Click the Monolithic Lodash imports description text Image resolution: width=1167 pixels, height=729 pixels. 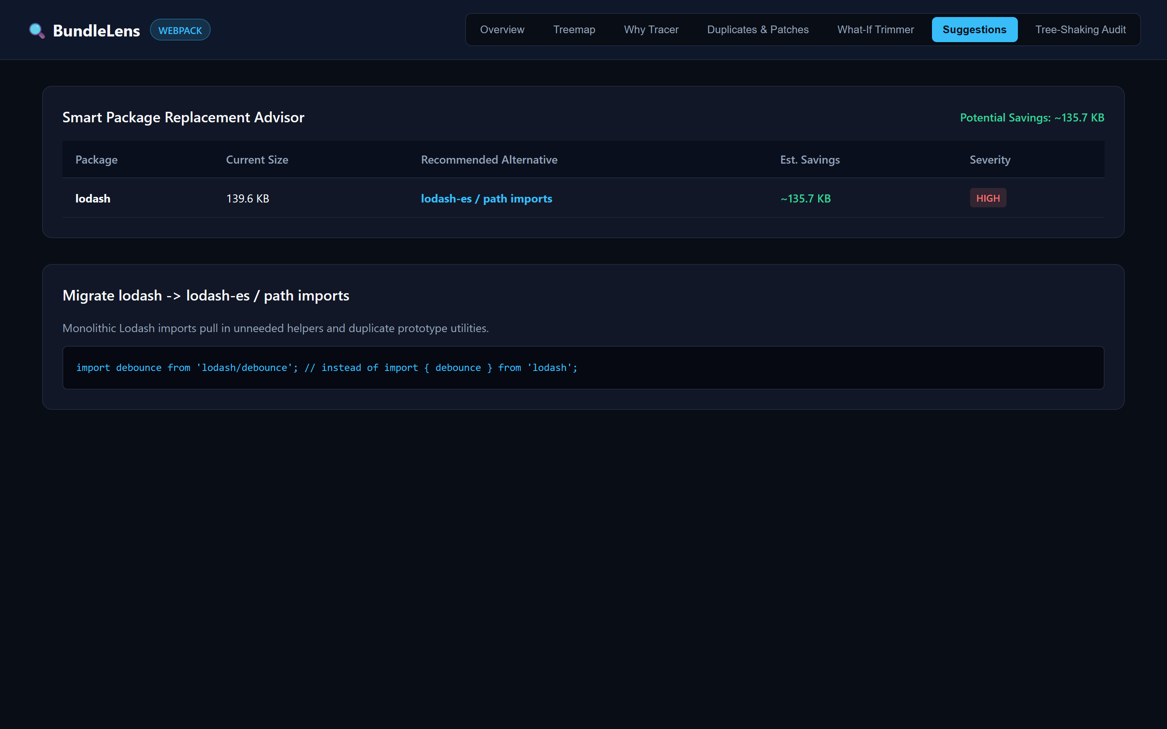point(276,328)
